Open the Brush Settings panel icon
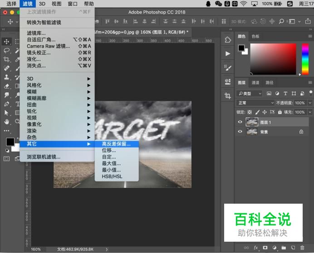314x253 pixels. click(228, 68)
